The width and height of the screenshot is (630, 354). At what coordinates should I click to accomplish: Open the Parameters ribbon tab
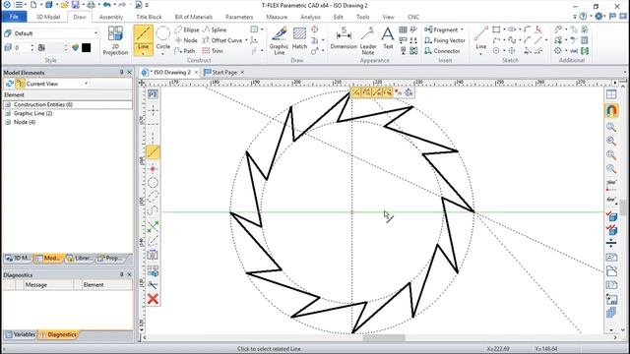239,17
